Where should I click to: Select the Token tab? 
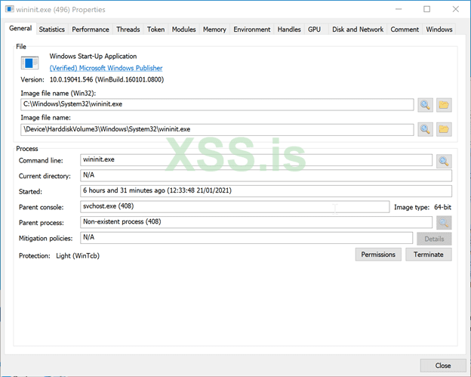[155, 29]
